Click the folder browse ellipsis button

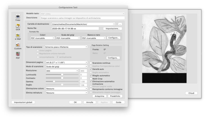tap(120, 24)
